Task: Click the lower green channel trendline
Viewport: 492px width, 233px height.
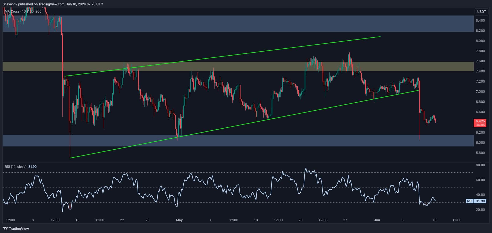Action: pyautogui.click(x=244, y=124)
